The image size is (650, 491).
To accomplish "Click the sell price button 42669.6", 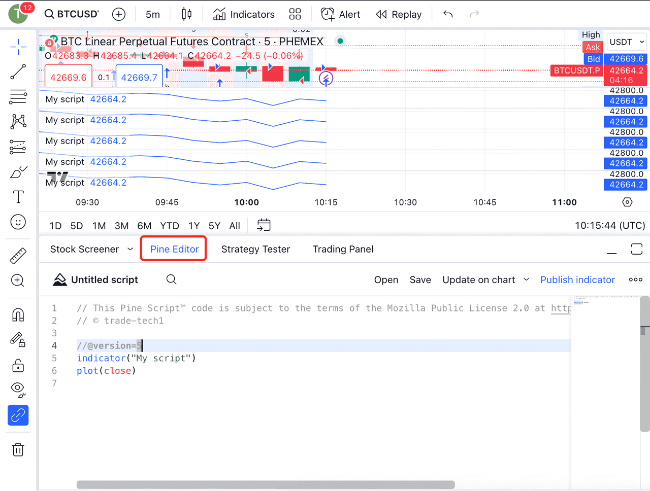I will point(69,78).
